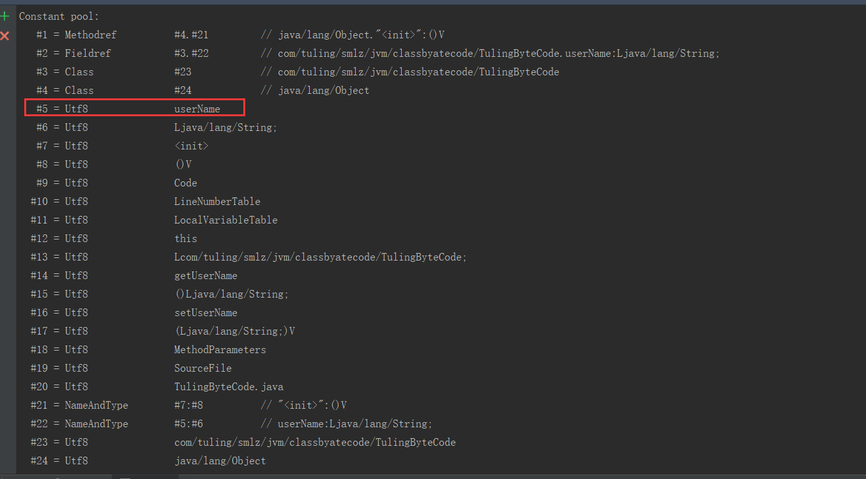Select '#20 = Utf8' entry
This screenshot has width=866, height=479.
click(59, 386)
